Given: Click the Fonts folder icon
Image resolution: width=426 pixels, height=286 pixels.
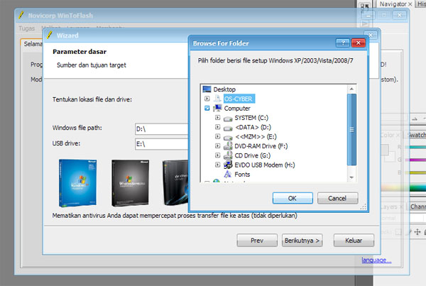Looking at the screenshot, I should [228, 174].
